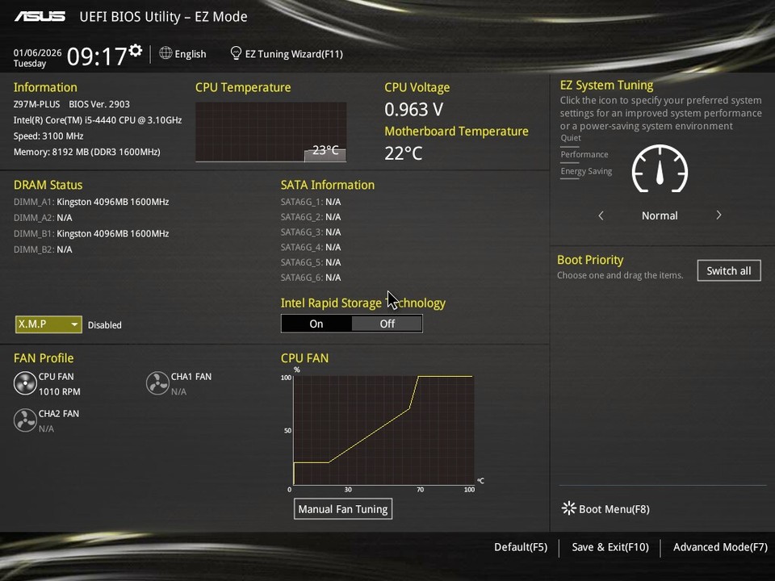Click the Normal tuning mode label
Screen dimensions: 775x581
tap(660, 215)
